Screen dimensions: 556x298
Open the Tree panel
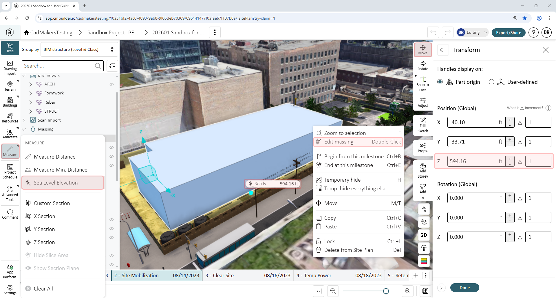pyautogui.click(x=10, y=48)
